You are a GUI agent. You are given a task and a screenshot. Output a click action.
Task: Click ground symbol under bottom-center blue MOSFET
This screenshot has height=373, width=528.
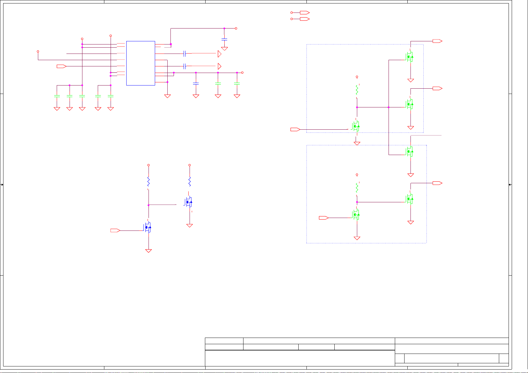pos(149,251)
